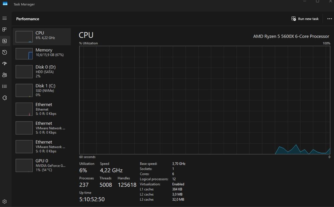The width and height of the screenshot is (334, 207).
Task: Click the 6% utilization value
Action: (83, 170)
